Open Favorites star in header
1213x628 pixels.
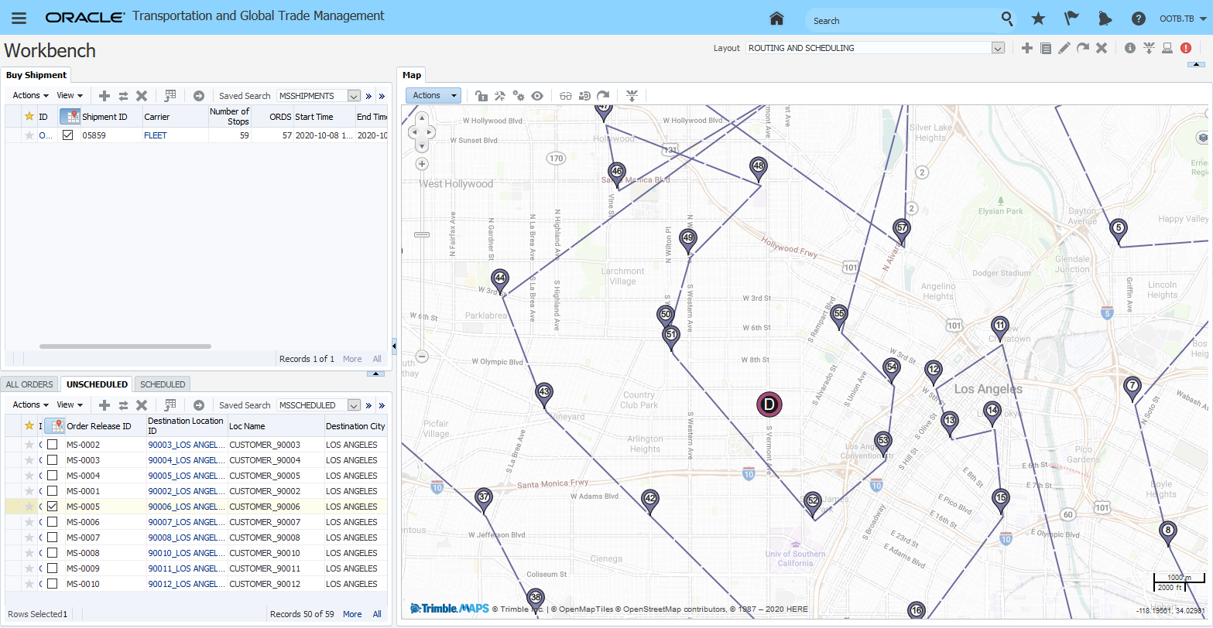tap(1038, 19)
